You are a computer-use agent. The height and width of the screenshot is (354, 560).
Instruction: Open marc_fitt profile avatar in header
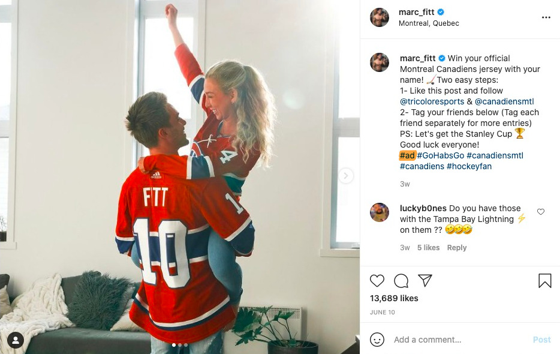(x=380, y=17)
